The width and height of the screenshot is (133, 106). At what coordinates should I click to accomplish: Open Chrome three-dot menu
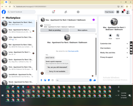point(131,7)
